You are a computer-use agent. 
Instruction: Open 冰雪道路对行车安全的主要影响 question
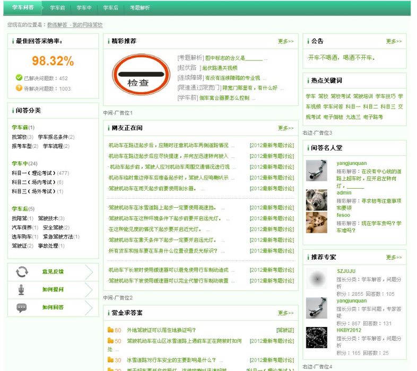[171, 360]
